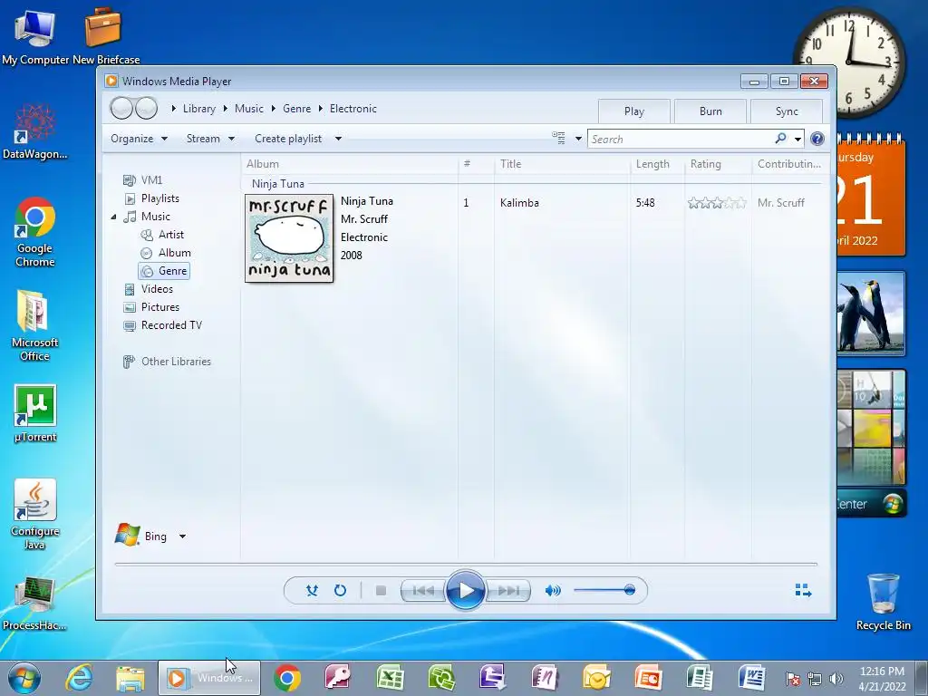Turn on shuffle in Media Player
The height and width of the screenshot is (696, 928).
click(x=312, y=590)
